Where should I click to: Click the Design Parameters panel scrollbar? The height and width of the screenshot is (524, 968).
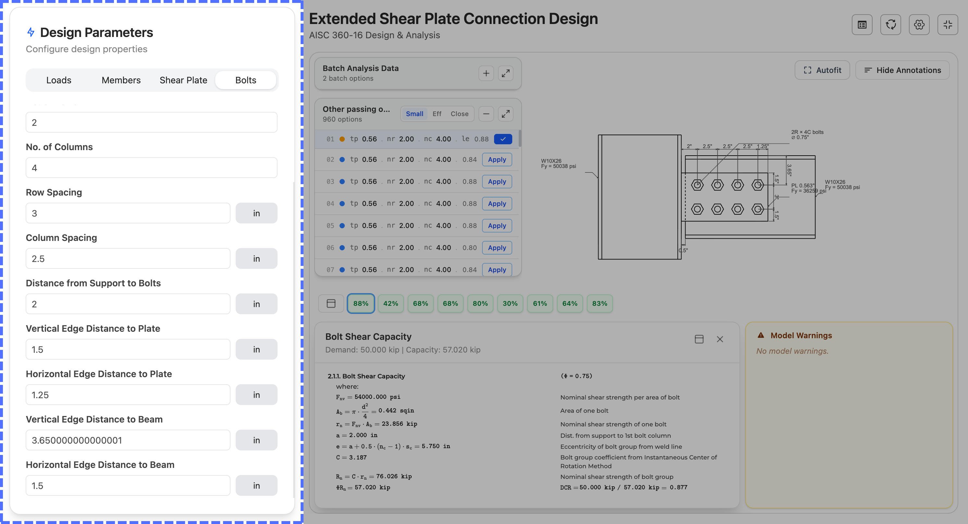293,340
